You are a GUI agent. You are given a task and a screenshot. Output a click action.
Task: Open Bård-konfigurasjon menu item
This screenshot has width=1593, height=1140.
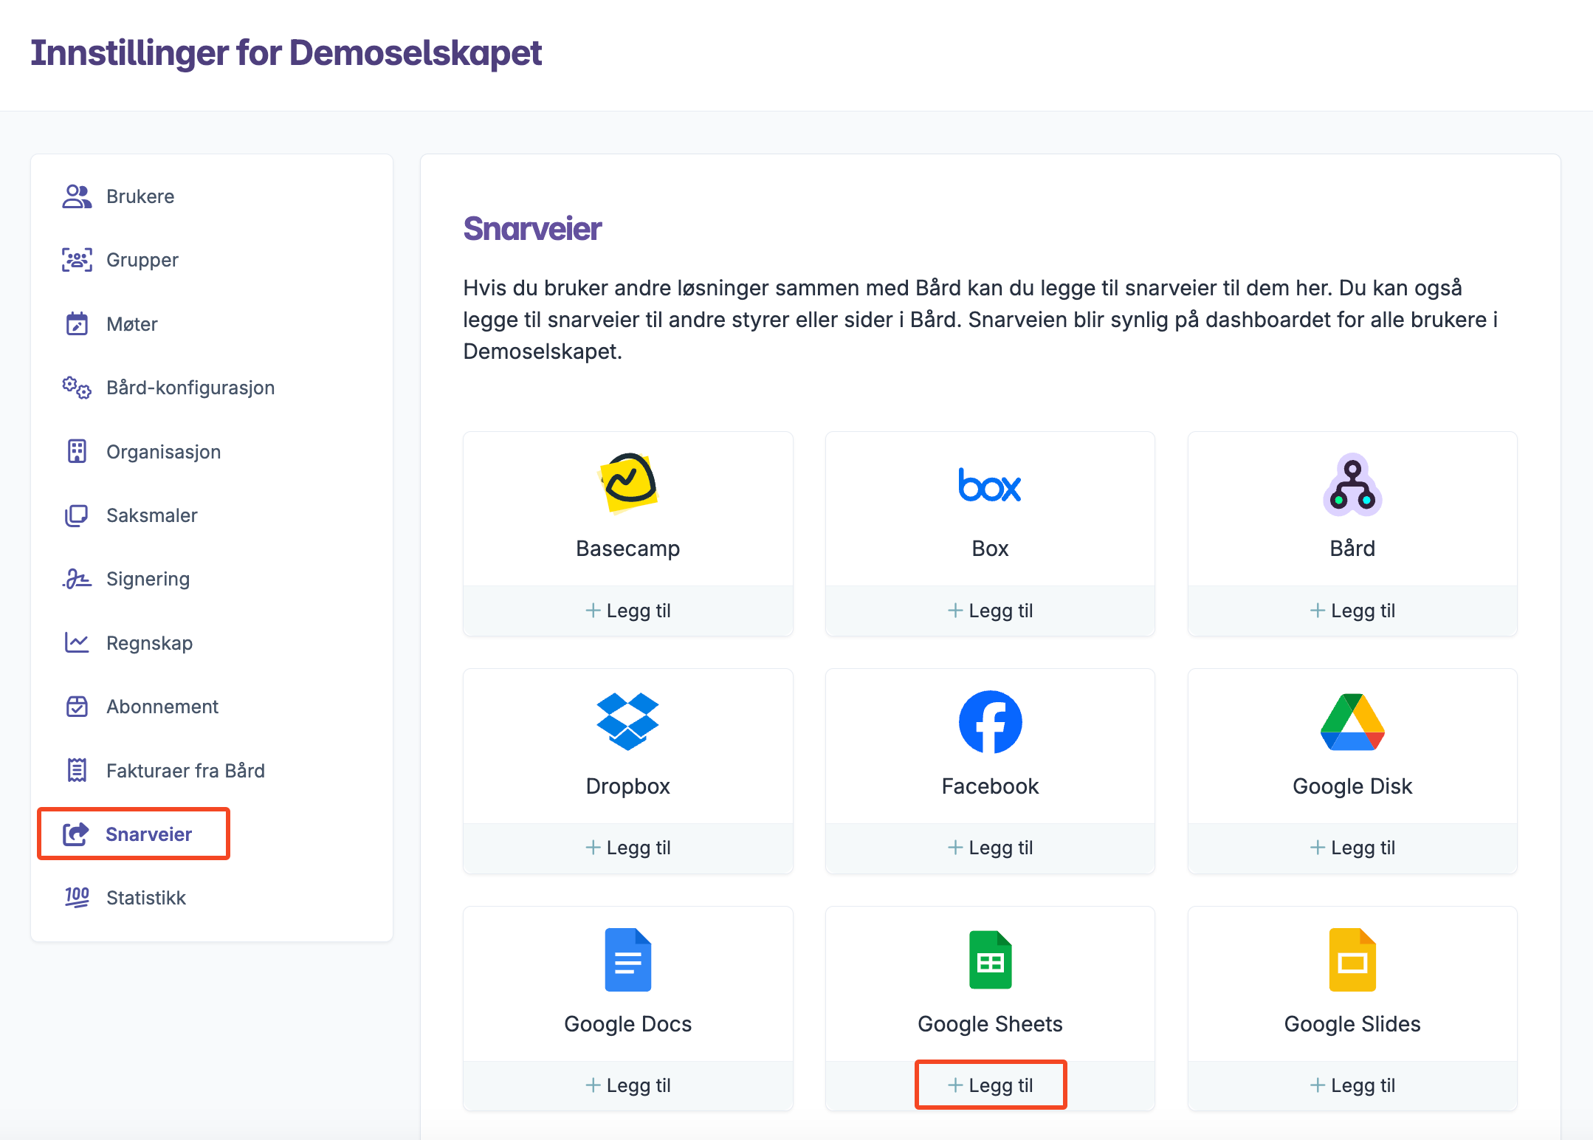click(x=190, y=388)
